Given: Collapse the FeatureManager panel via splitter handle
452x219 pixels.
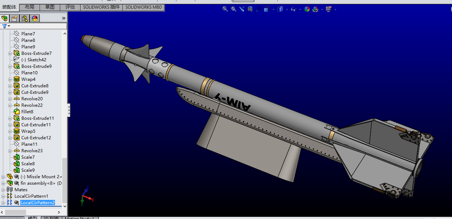Looking at the screenshot, I should tap(69, 110).
